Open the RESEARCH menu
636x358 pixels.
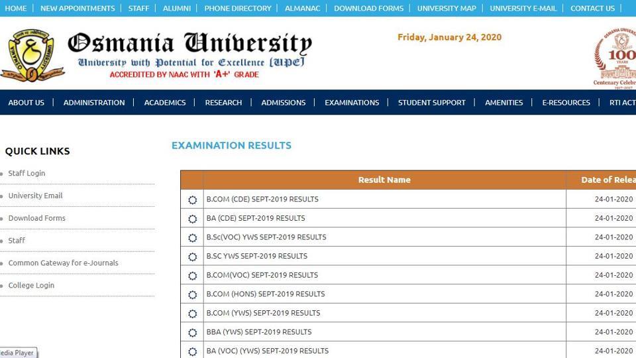click(223, 103)
